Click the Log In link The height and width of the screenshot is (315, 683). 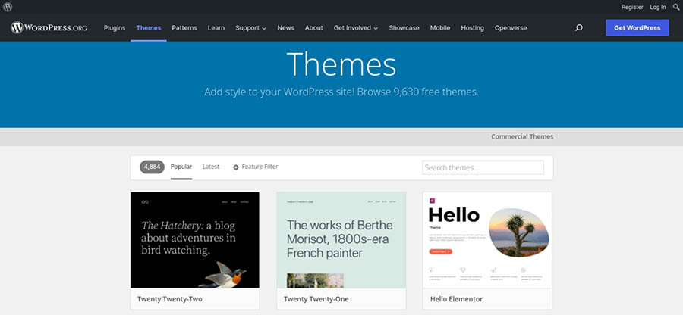[x=658, y=7]
